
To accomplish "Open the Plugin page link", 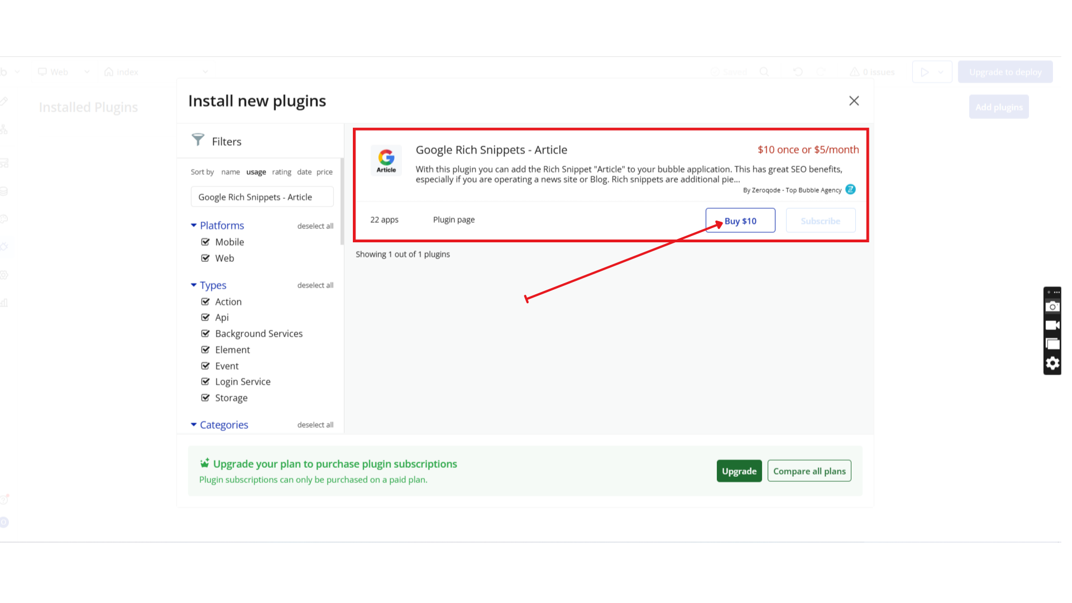I will [x=453, y=220].
